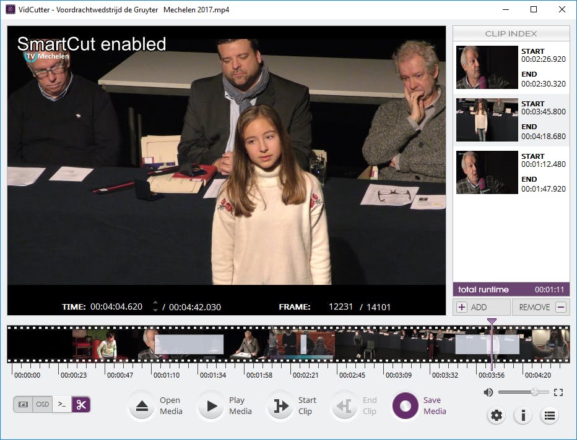Click the frame number field 12231
Screen dimensions: 577x440
(x=341, y=307)
